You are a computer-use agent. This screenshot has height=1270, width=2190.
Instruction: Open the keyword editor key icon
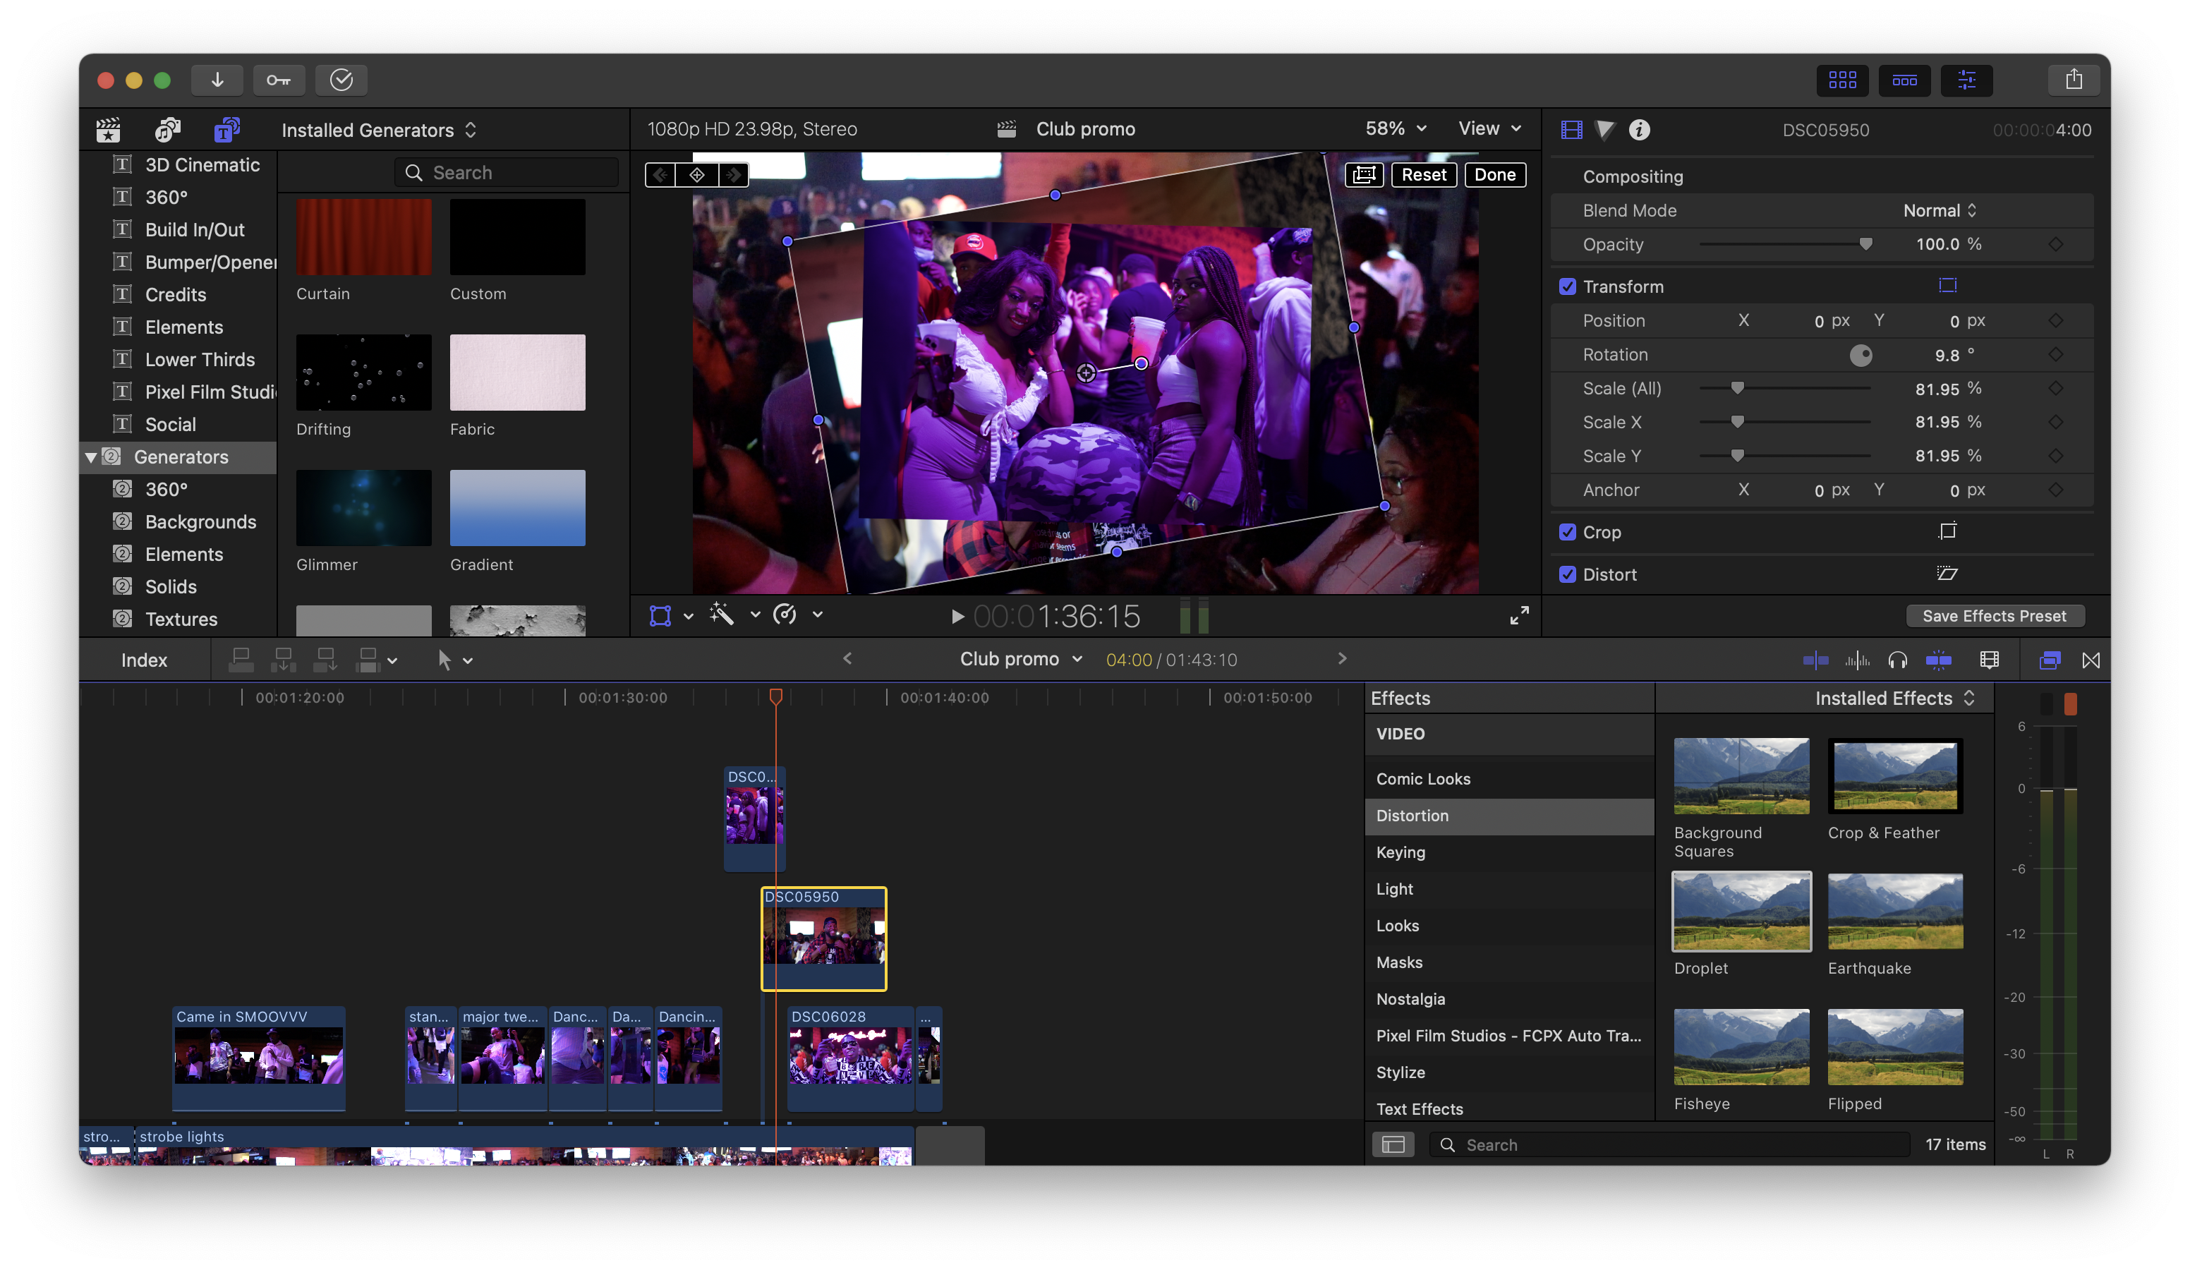[279, 80]
